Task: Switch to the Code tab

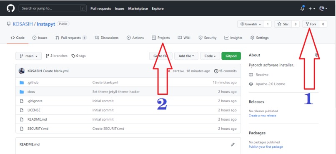Action: tap(18, 38)
